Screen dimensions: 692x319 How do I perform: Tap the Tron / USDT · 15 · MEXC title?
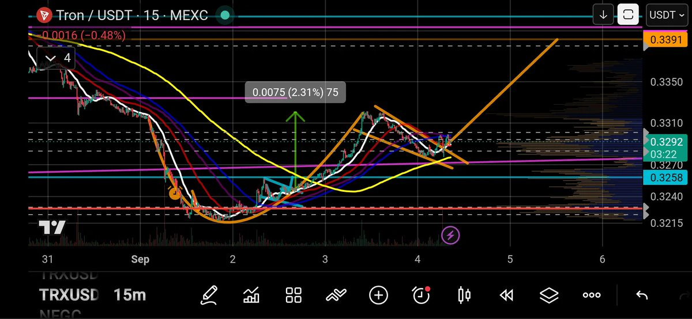[x=131, y=15]
